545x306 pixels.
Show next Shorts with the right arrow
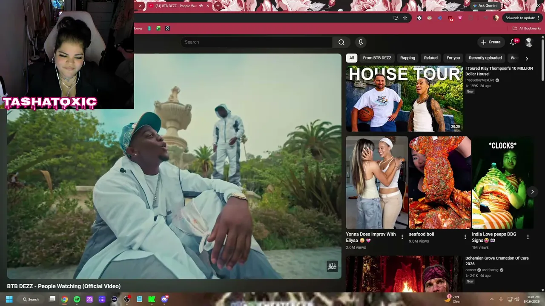click(532, 192)
